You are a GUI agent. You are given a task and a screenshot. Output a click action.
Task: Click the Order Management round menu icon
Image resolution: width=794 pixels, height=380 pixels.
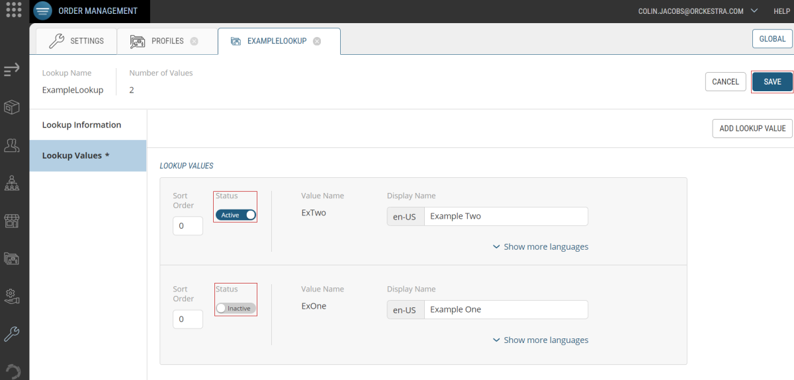click(43, 11)
